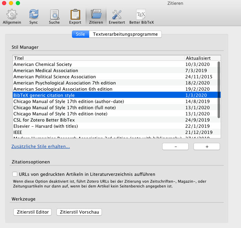Click the red window close button

(4, 3)
